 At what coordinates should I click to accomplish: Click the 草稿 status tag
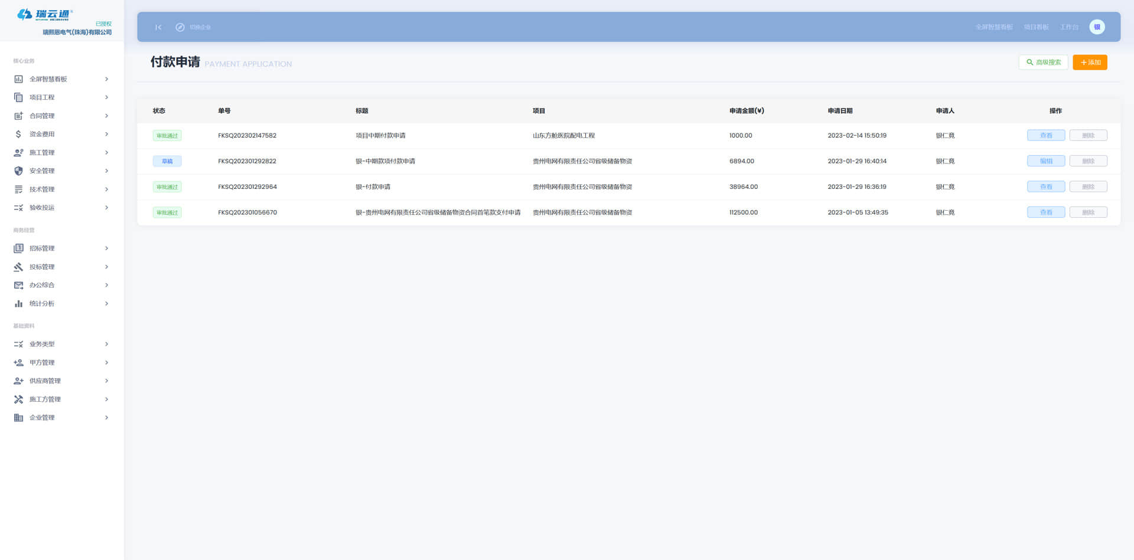167,161
